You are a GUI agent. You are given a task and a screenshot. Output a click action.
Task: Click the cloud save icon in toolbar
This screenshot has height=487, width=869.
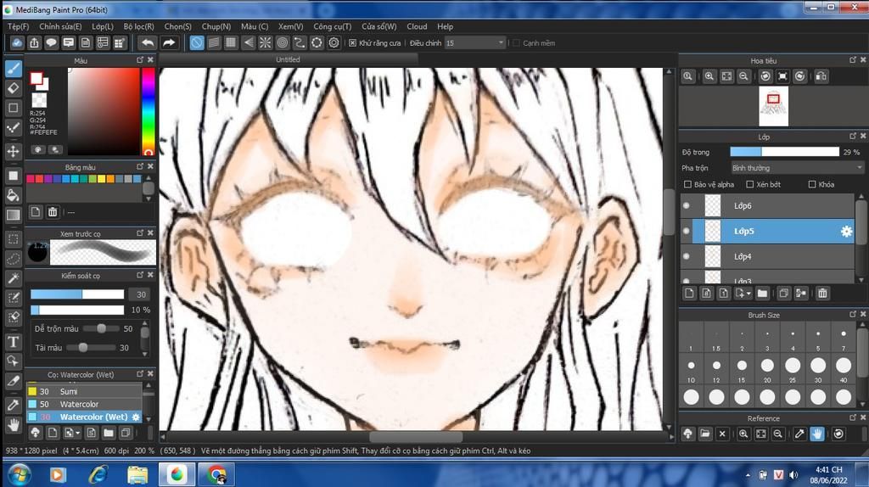[x=17, y=42]
